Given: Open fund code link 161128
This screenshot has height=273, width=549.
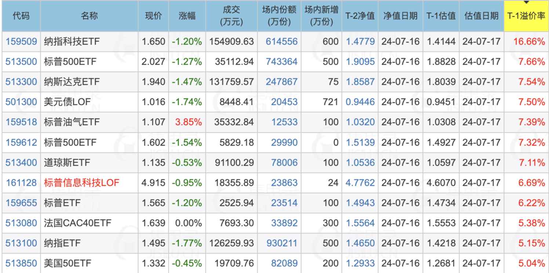Looking at the screenshot, I should pyautogui.click(x=21, y=183).
